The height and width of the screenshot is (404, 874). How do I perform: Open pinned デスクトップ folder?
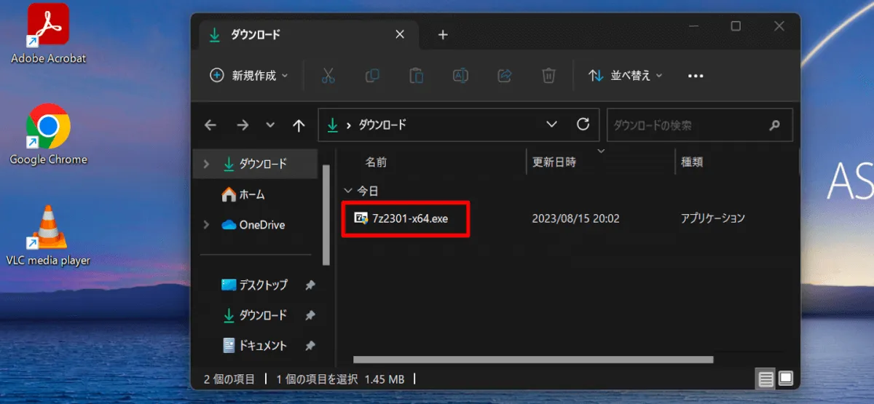coord(255,285)
